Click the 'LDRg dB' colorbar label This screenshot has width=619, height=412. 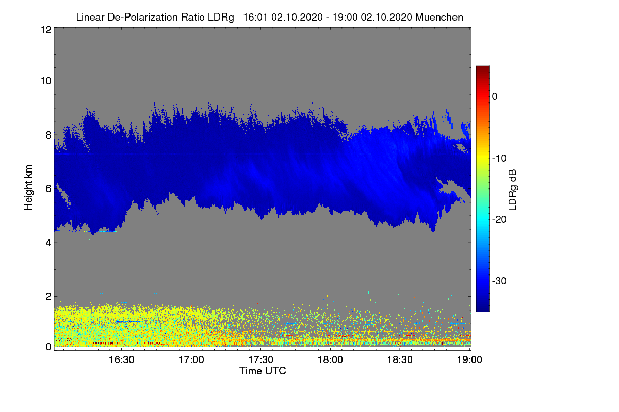point(513,189)
